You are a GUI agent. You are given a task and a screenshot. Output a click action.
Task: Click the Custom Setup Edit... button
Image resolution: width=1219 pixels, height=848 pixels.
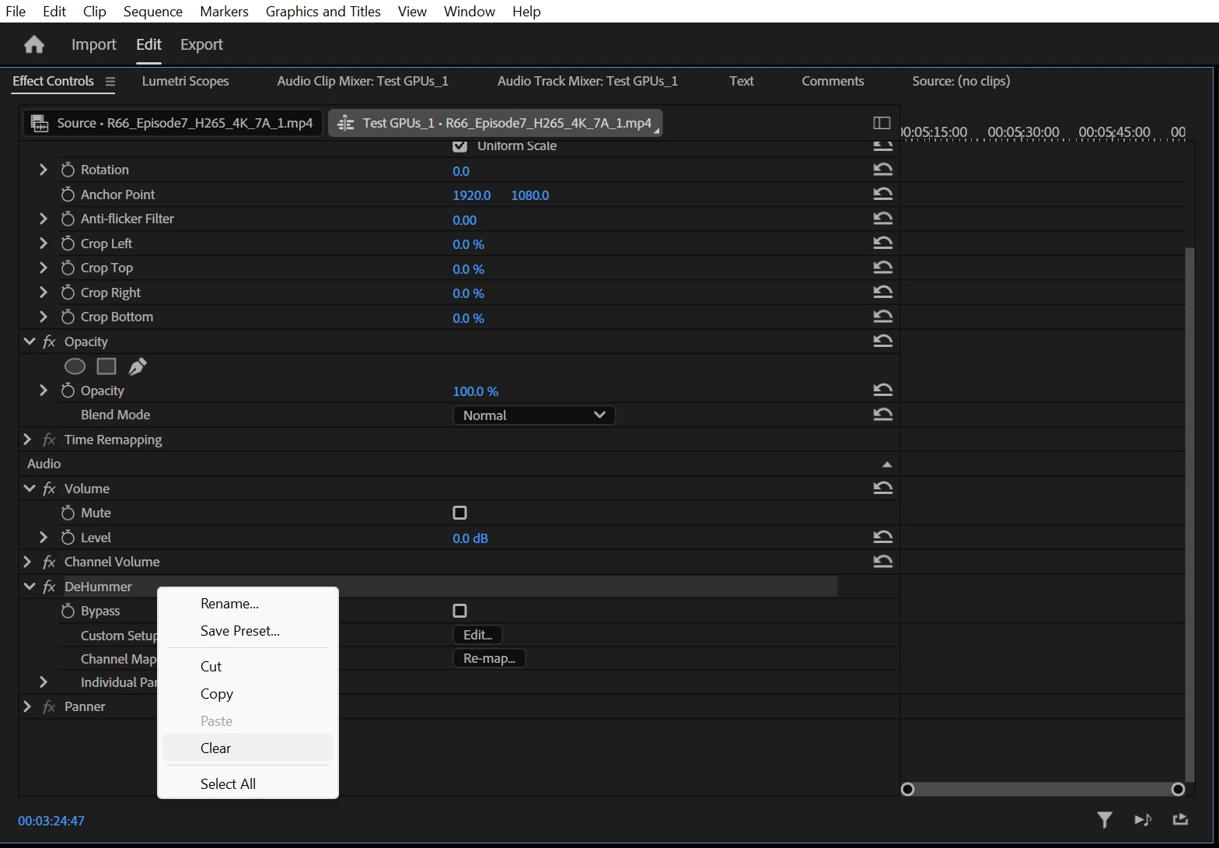pyautogui.click(x=477, y=635)
